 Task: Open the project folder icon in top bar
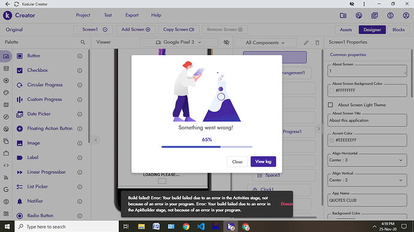(343, 16)
